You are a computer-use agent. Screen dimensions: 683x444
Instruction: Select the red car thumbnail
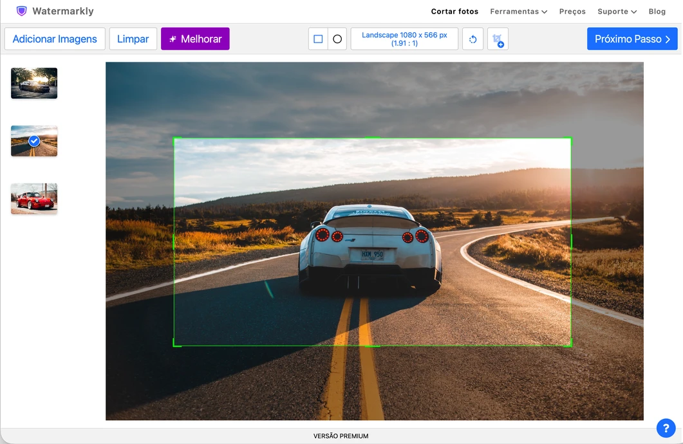34,198
